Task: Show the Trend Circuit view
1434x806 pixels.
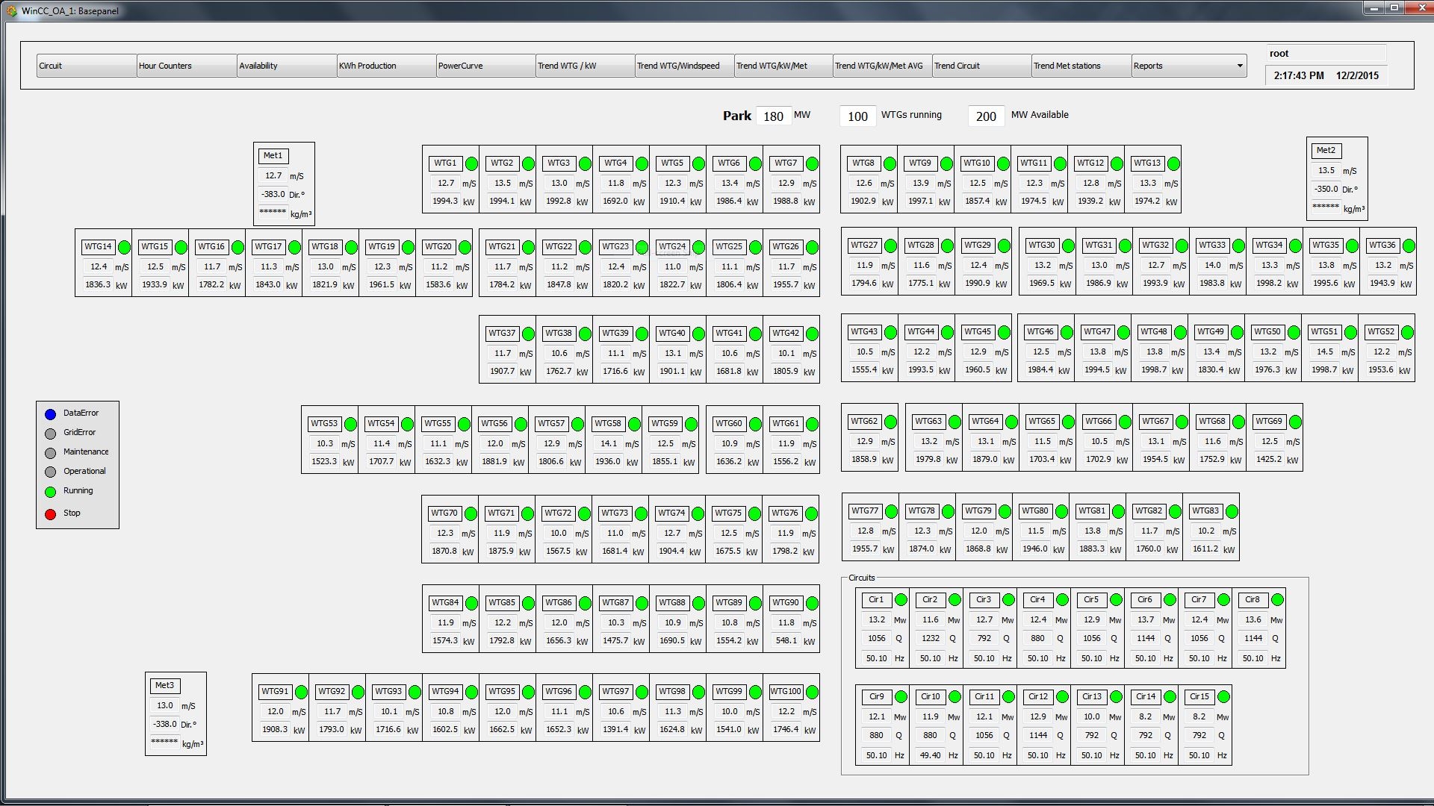Action: 982,66
